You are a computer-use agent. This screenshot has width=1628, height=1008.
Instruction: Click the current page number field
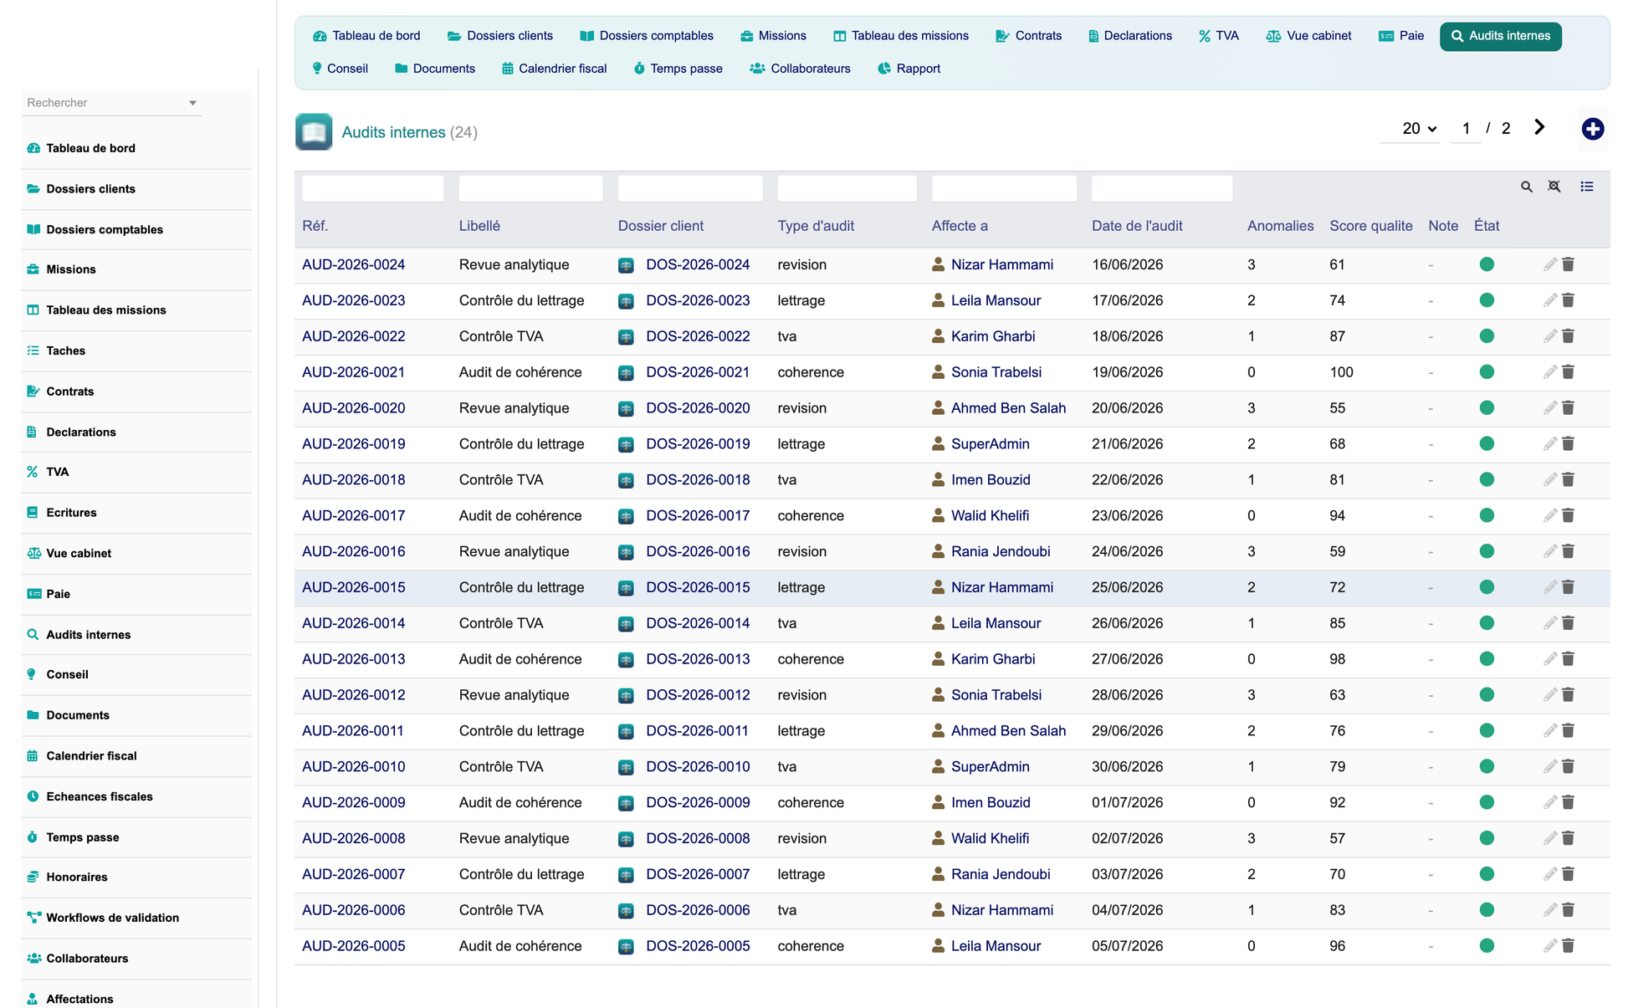point(1465,128)
